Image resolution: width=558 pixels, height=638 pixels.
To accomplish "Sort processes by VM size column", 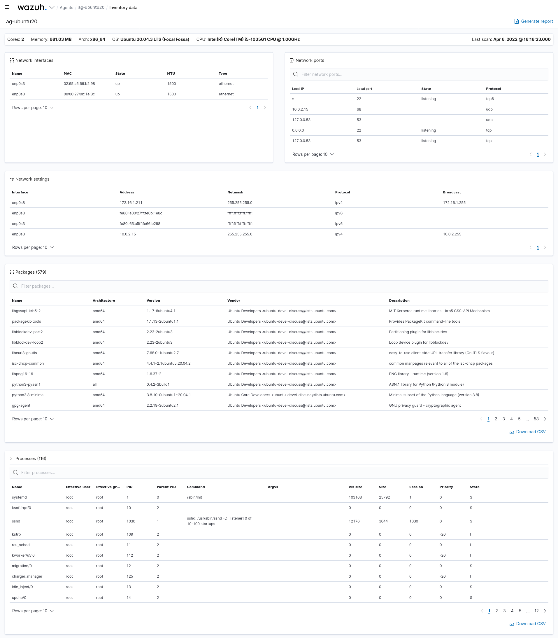I will click(x=355, y=487).
